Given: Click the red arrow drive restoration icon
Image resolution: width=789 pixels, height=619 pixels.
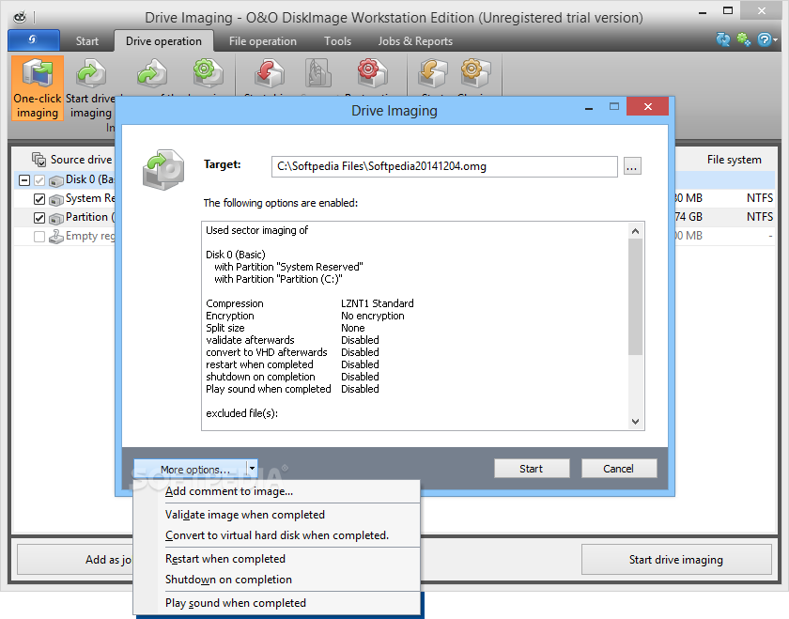Looking at the screenshot, I should tap(270, 73).
